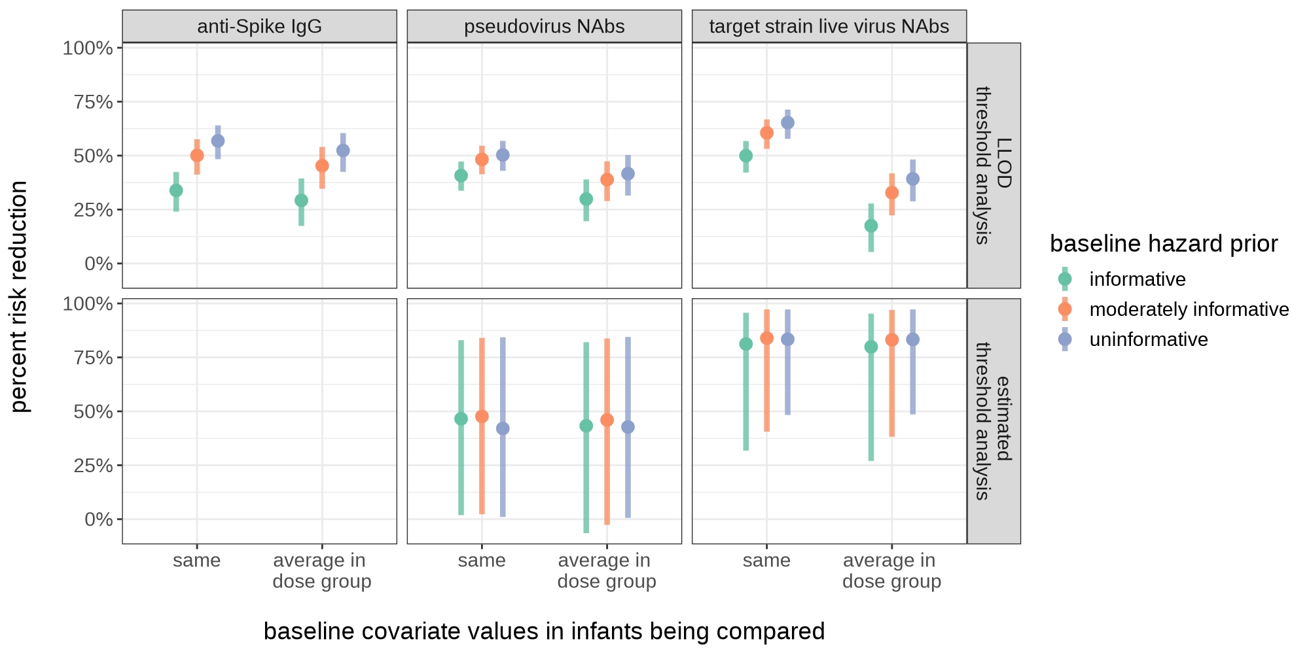Image resolution: width=1309 pixels, height=654 pixels.
Task: Click the 'moderately informative' legend text label
Action: tap(1189, 309)
